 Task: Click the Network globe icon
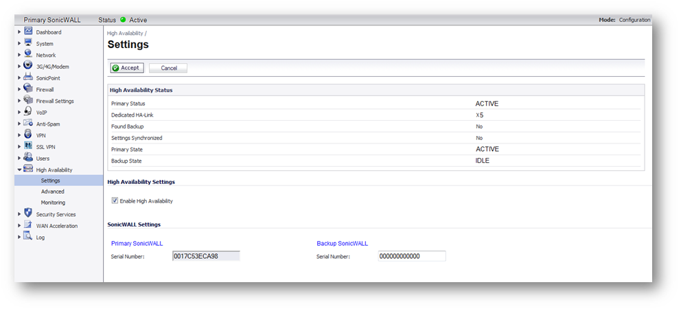(x=28, y=54)
